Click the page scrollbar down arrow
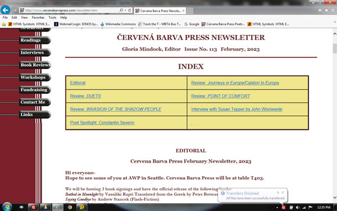Image resolution: width=337 pixels, height=211 pixels. [335, 197]
